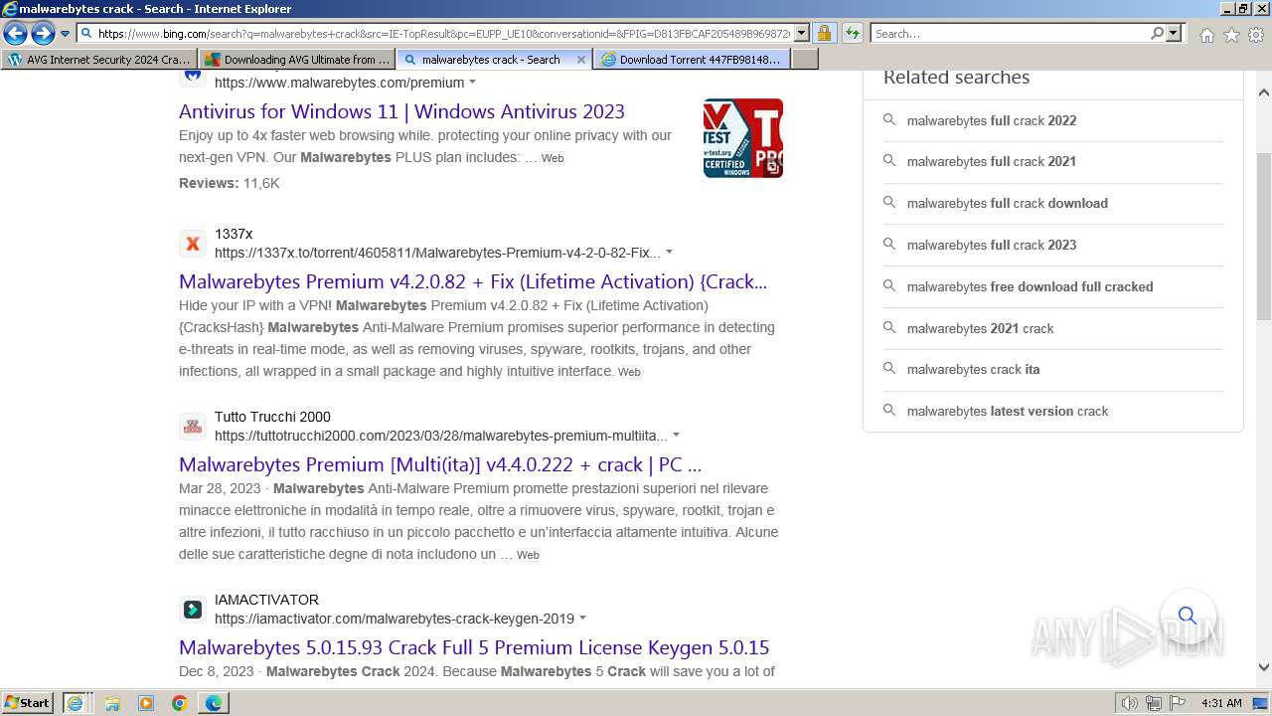Expand dropdown next to 1337x.to URL

click(669, 253)
